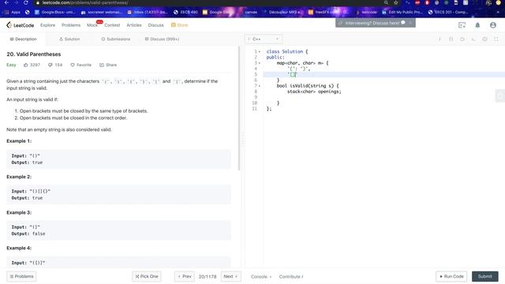505x284 pixels.
Task: Pick a random problem with Pick One
Action: 147,276
